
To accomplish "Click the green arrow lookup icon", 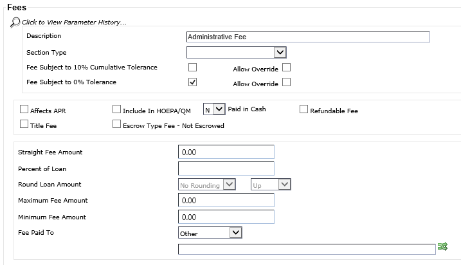I will click(442, 246).
